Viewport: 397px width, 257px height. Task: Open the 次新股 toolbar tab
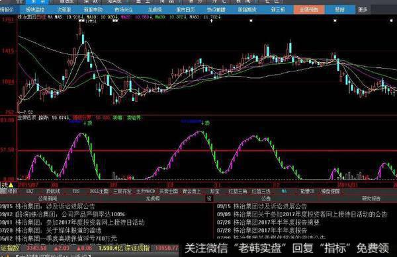click(x=64, y=10)
